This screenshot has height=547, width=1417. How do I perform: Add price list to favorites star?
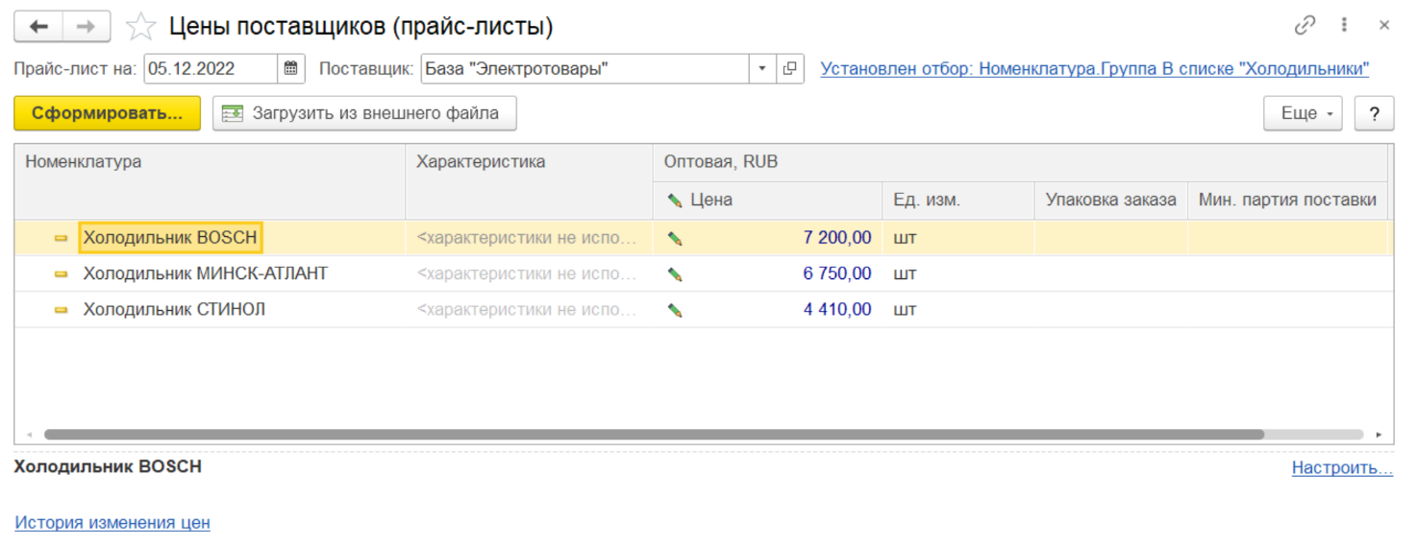tap(141, 27)
